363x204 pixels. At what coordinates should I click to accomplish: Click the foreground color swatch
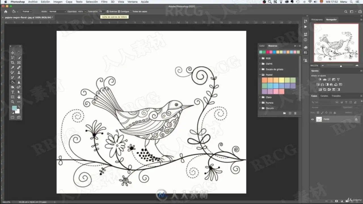tap(14, 108)
